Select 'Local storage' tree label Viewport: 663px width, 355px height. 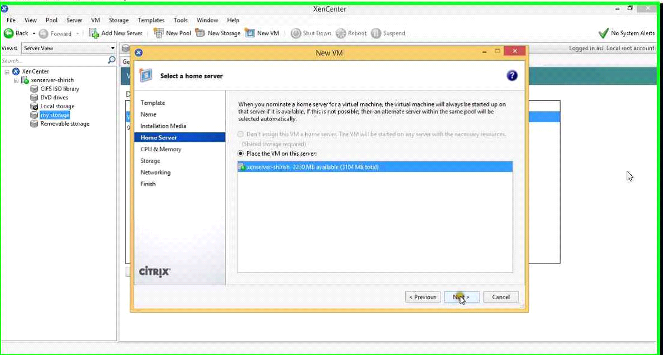(x=57, y=106)
